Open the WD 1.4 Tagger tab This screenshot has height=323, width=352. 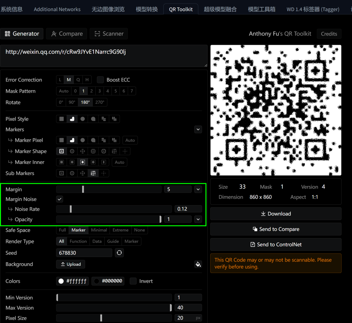[313, 9]
